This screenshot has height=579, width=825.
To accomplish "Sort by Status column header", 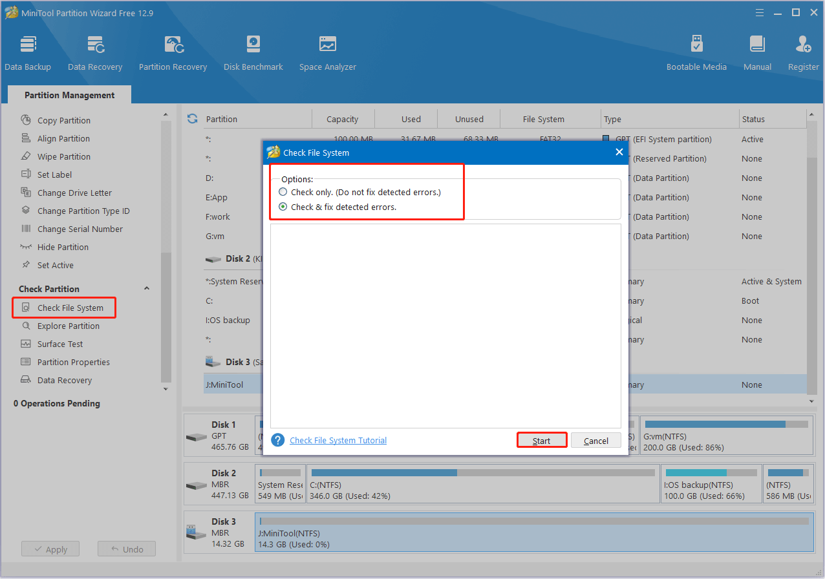I will click(753, 119).
